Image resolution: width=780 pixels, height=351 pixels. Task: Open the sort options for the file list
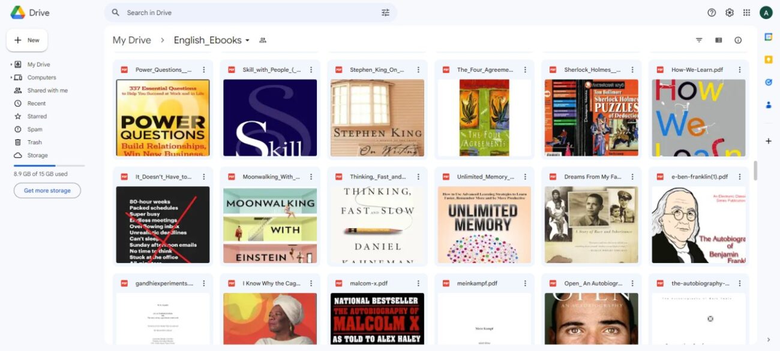click(699, 40)
